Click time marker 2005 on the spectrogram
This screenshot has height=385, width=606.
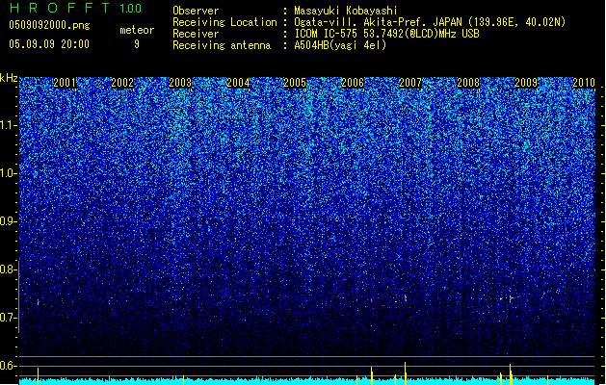(x=295, y=83)
